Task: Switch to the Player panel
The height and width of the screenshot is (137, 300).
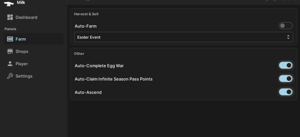Action: [x=22, y=64]
